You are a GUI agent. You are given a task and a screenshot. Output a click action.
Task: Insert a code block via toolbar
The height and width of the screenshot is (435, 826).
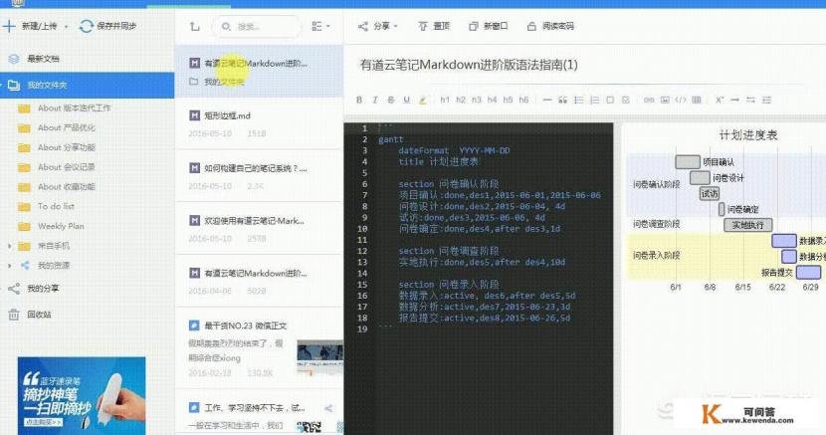[681, 100]
